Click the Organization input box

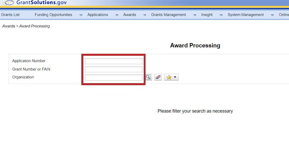click(114, 77)
